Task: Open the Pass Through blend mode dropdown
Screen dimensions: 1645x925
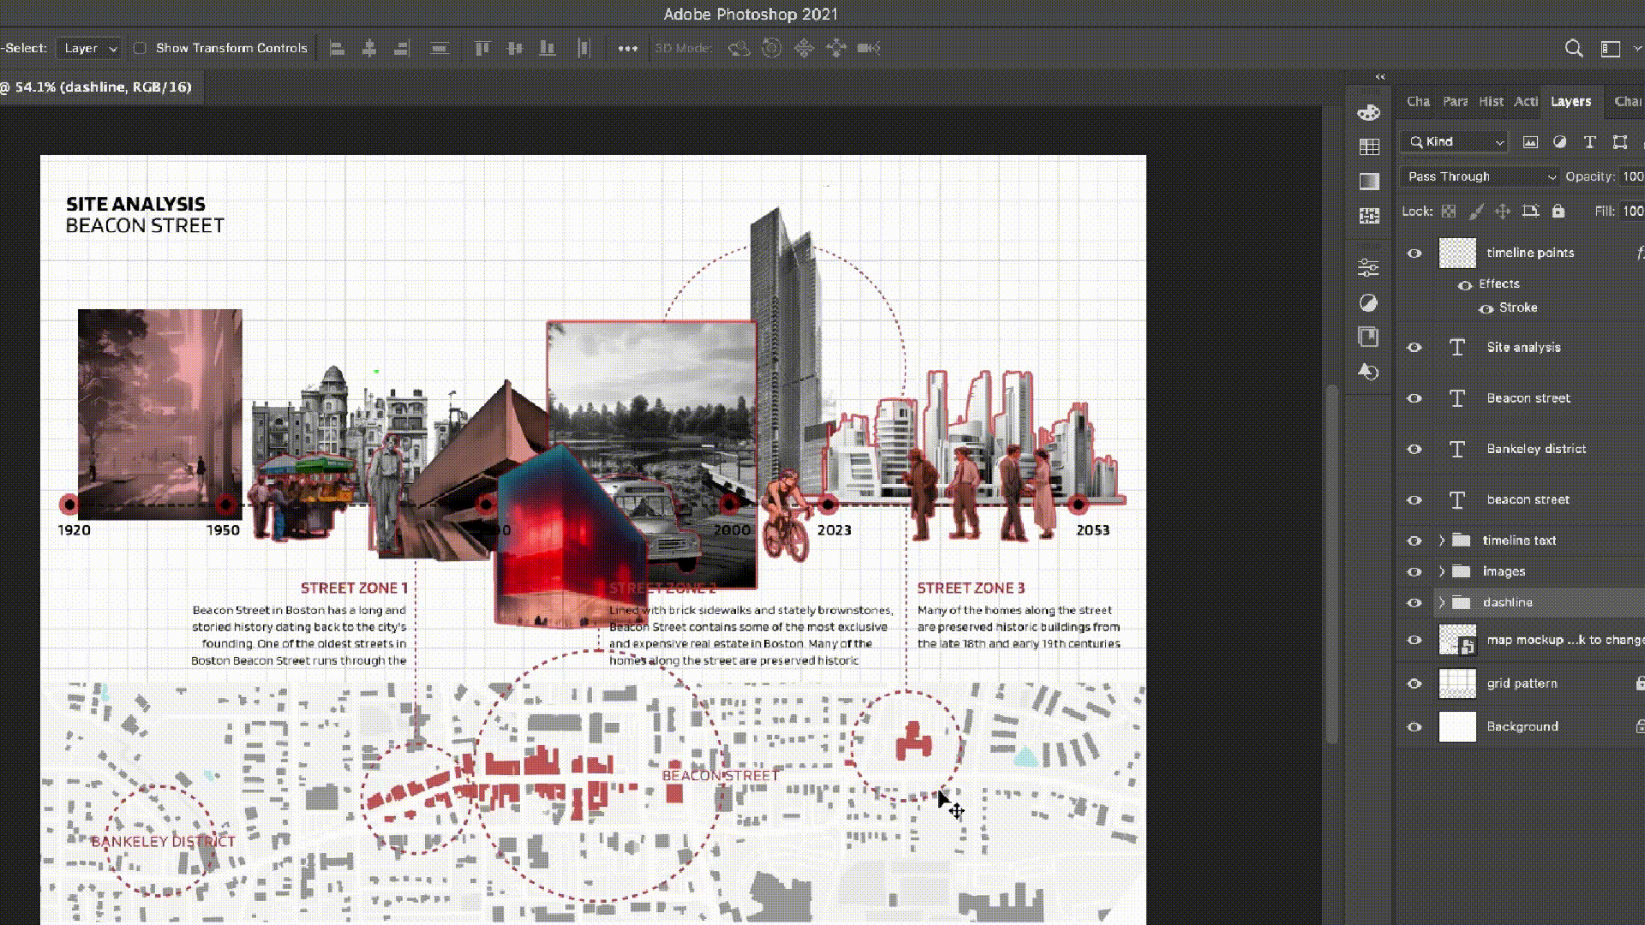Action: coord(1480,176)
